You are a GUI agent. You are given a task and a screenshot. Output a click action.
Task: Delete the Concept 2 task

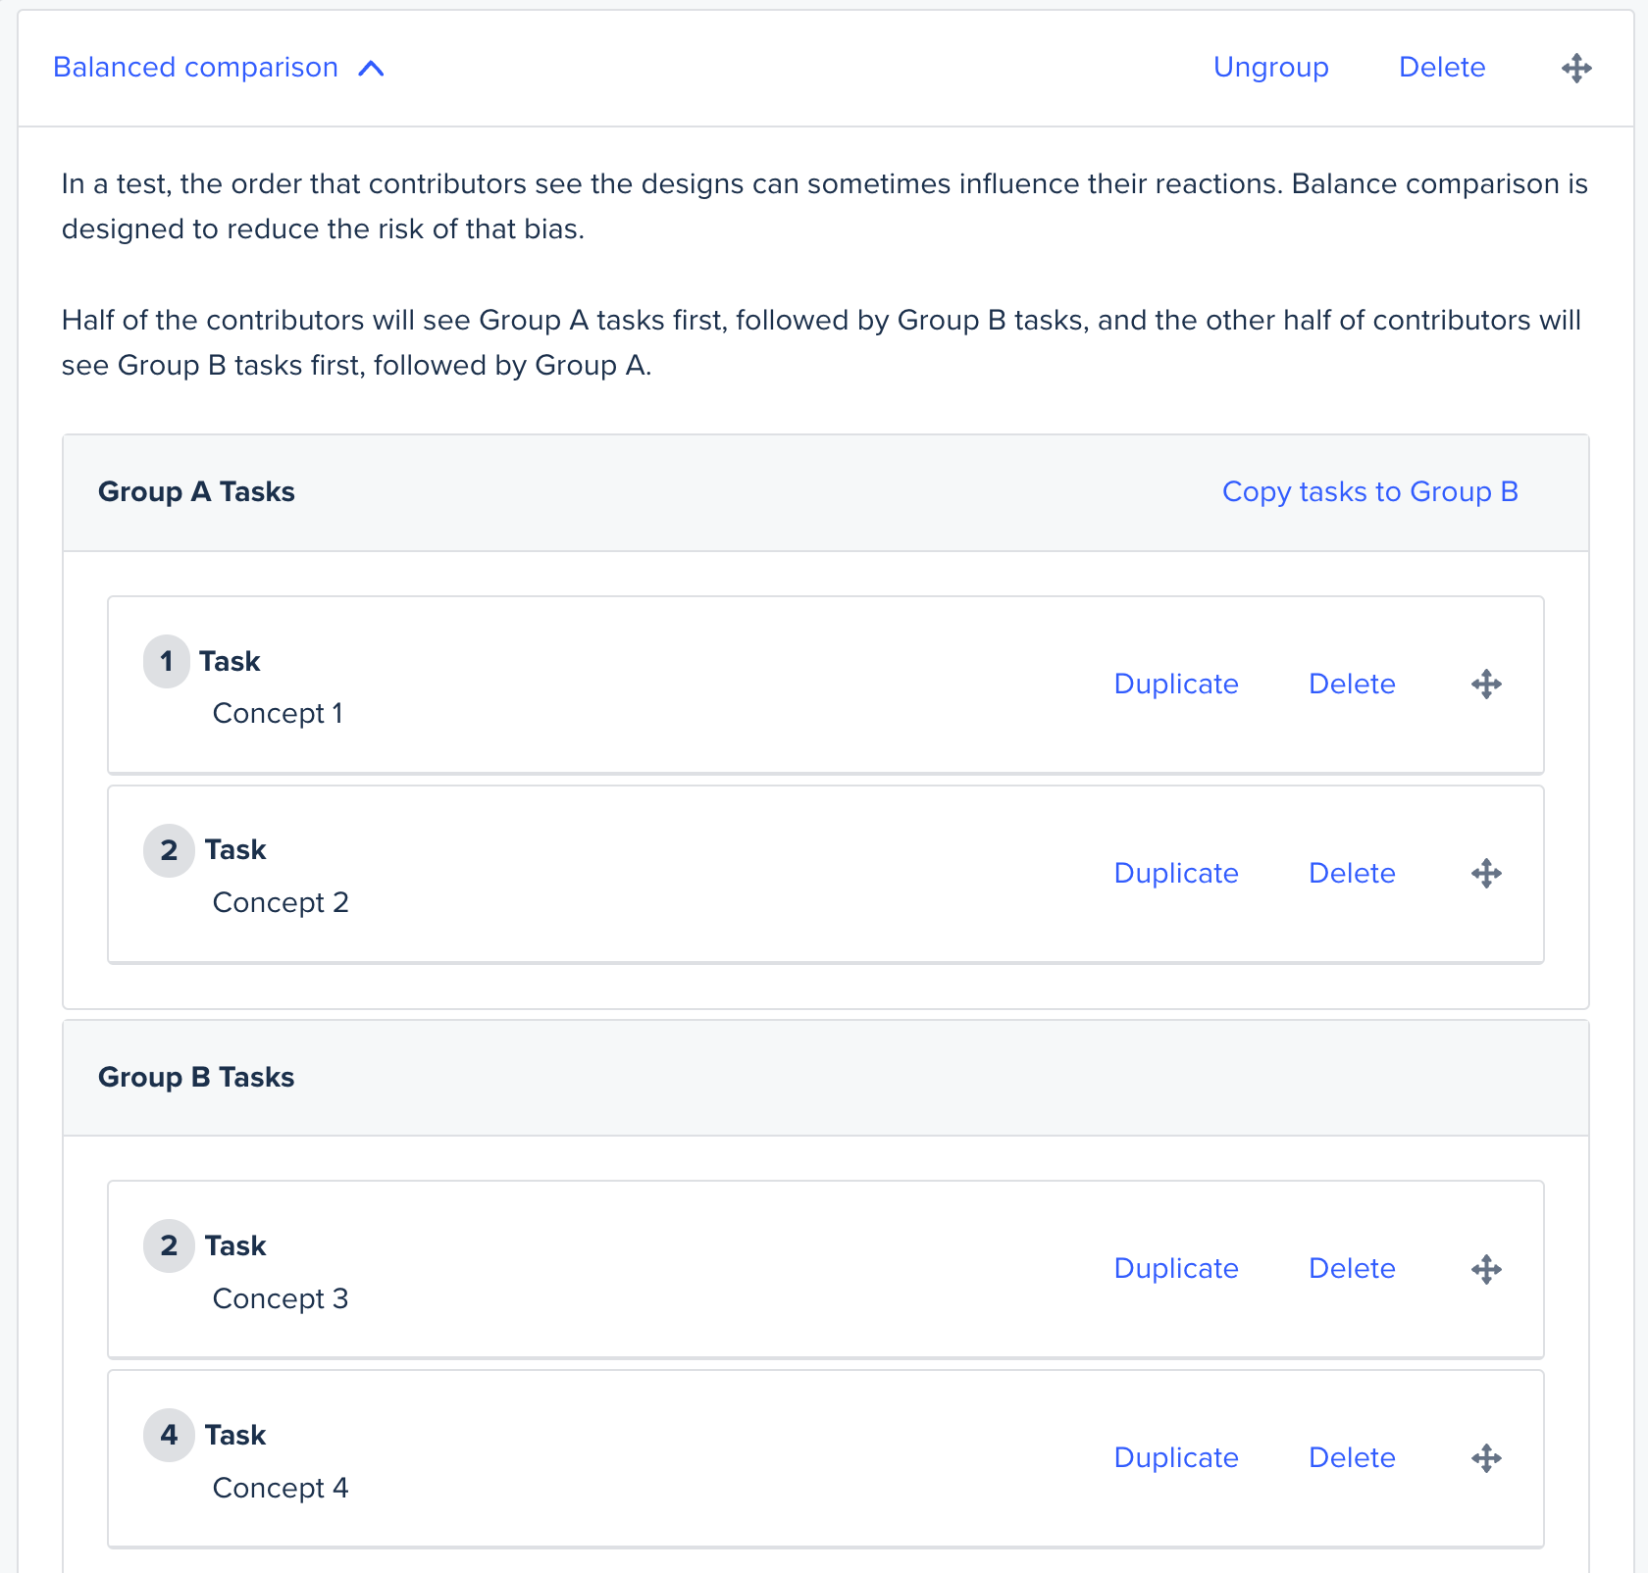pyautogui.click(x=1352, y=873)
